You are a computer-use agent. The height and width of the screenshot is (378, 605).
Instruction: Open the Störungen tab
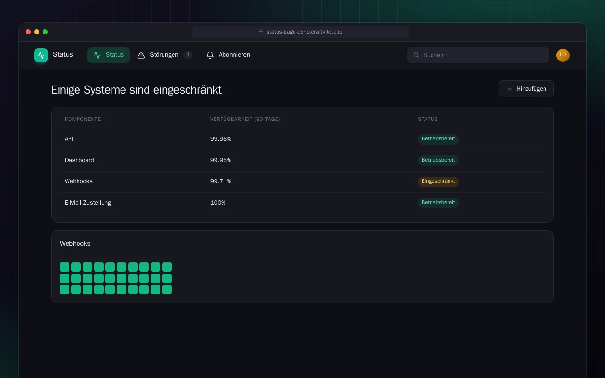coord(164,55)
